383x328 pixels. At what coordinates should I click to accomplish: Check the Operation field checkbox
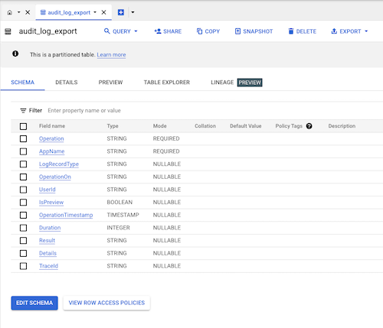(23, 138)
